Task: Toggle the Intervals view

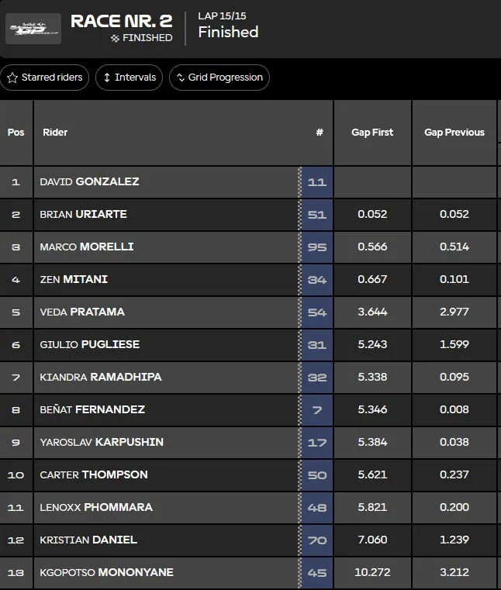Action: pos(129,78)
